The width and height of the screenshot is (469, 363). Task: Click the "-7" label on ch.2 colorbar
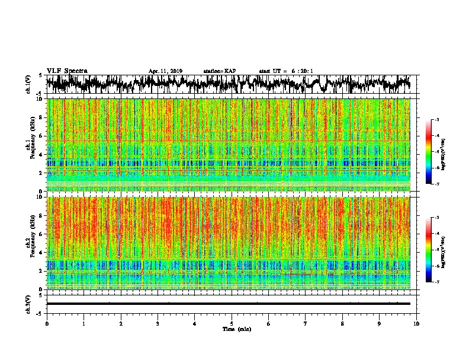(436, 282)
